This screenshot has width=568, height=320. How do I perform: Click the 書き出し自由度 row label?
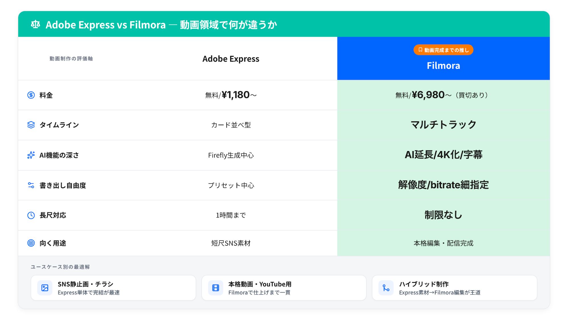click(63, 185)
